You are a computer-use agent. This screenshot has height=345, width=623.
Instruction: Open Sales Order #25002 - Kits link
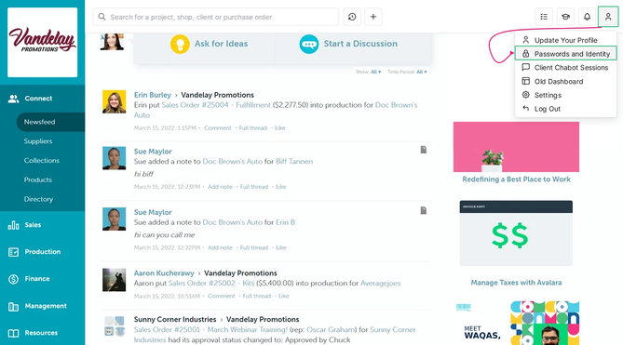click(x=211, y=283)
